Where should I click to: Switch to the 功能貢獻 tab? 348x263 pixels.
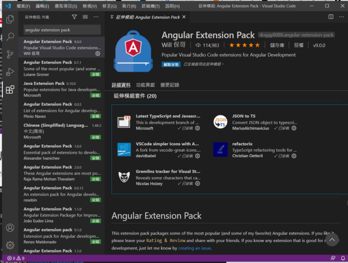pos(145,85)
